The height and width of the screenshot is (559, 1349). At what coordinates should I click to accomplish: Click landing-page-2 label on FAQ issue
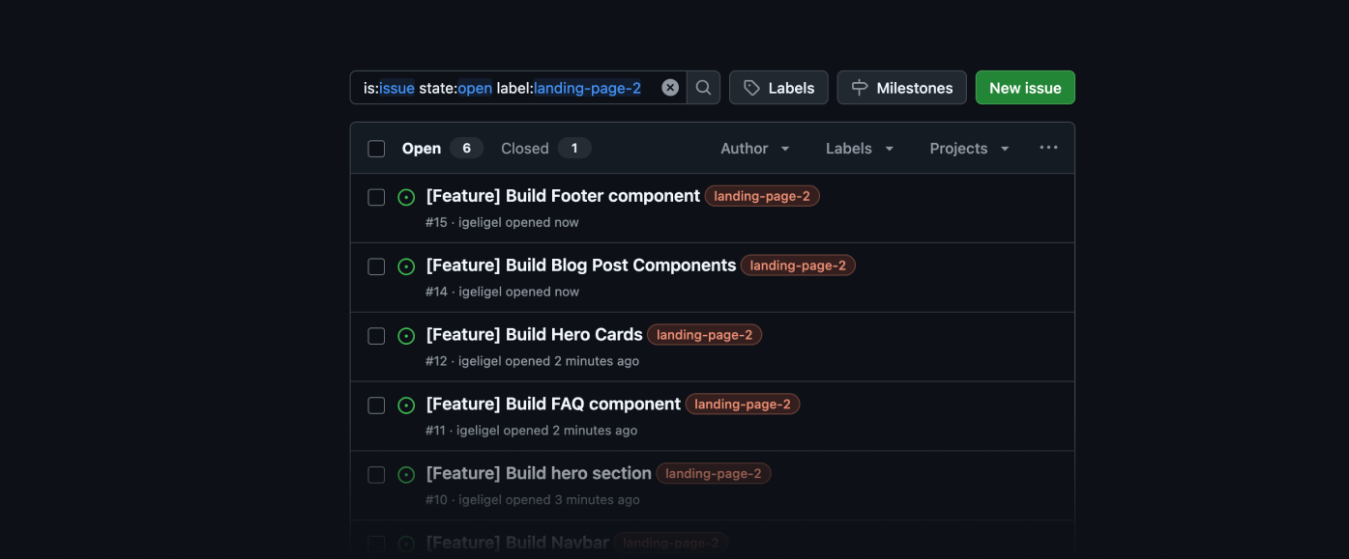coord(742,405)
